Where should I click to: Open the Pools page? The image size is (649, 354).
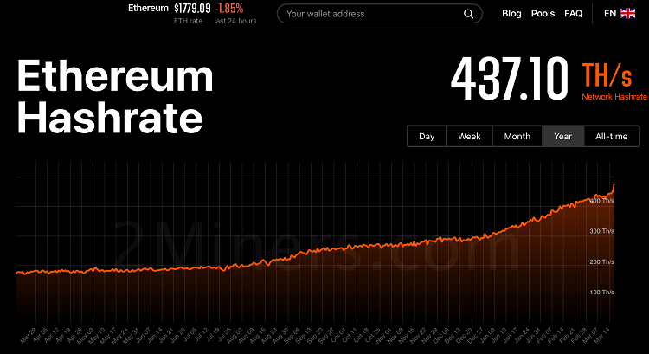pos(543,14)
